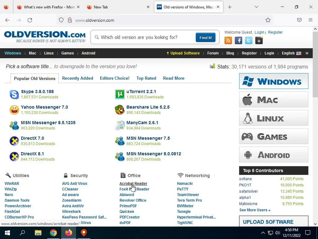Save page to Pocket

pos(299,20)
